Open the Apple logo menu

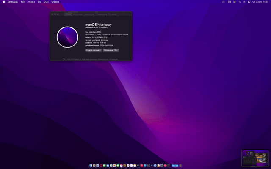click(3, 2)
